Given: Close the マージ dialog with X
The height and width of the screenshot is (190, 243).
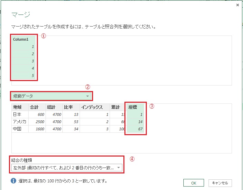Looking at the screenshot, I should [x=237, y=5].
